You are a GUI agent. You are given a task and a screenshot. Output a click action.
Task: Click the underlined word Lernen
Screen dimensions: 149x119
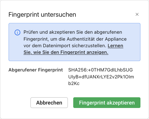pyautogui.click(x=115, y=46)
